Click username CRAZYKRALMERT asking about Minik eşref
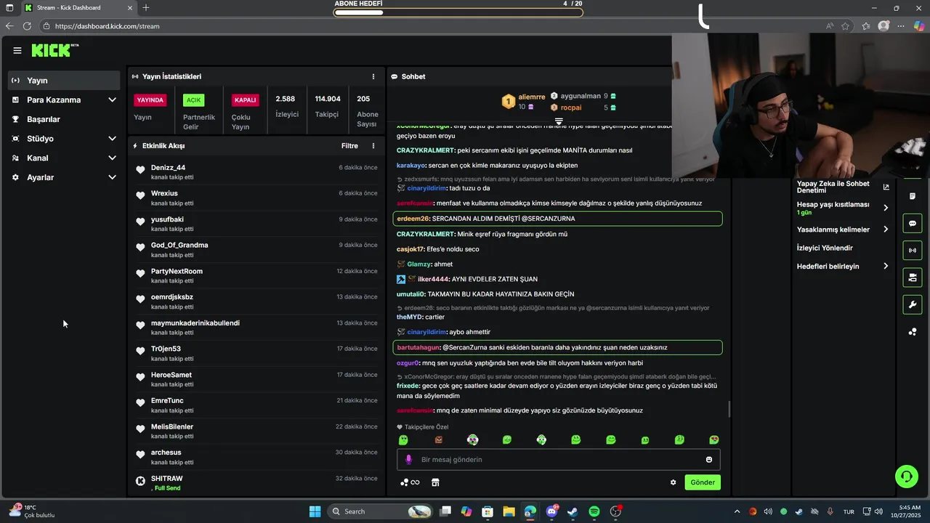Viewport: 930px width, 523px height. [426, 234]
